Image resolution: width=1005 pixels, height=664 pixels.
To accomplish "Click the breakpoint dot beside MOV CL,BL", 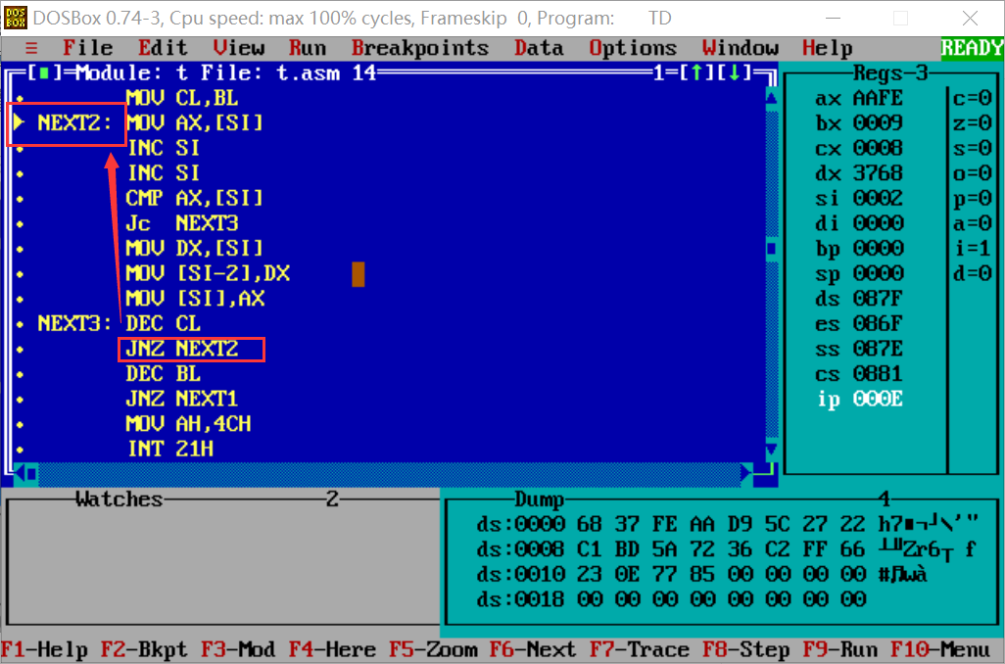I will (x=20, y=99).
